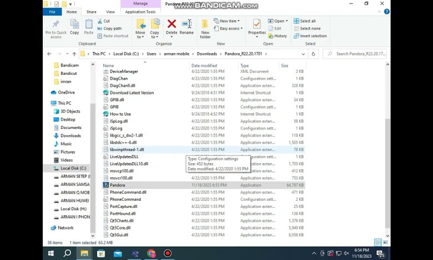
Task: Switch to details view icon in status bar
Action: [378, 242]
